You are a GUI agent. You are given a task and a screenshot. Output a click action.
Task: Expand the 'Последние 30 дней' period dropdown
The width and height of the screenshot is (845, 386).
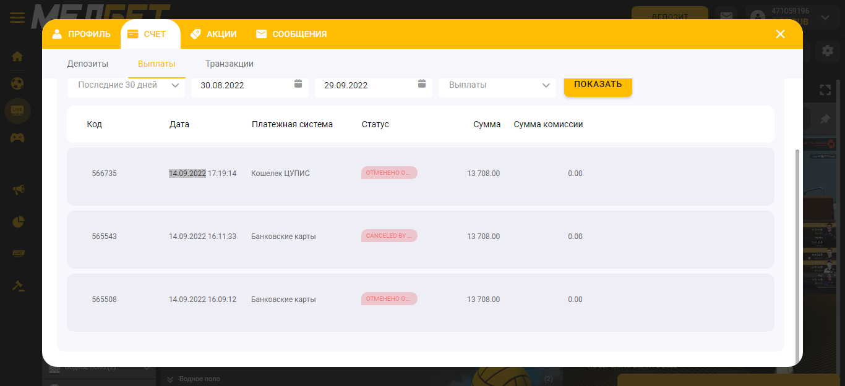click(x=126, y=85)
